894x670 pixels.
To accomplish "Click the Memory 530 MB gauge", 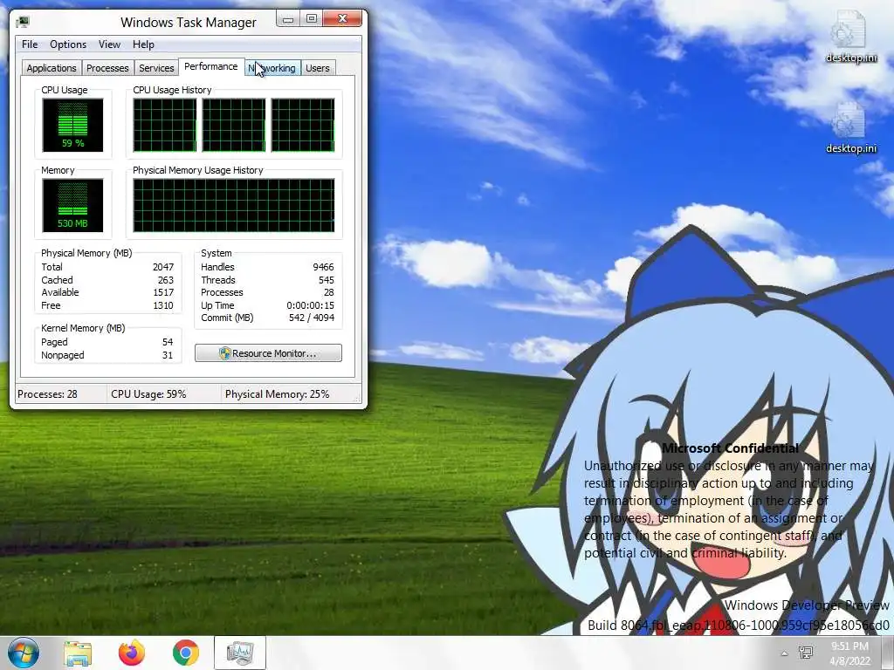I will tap(73, 206).
